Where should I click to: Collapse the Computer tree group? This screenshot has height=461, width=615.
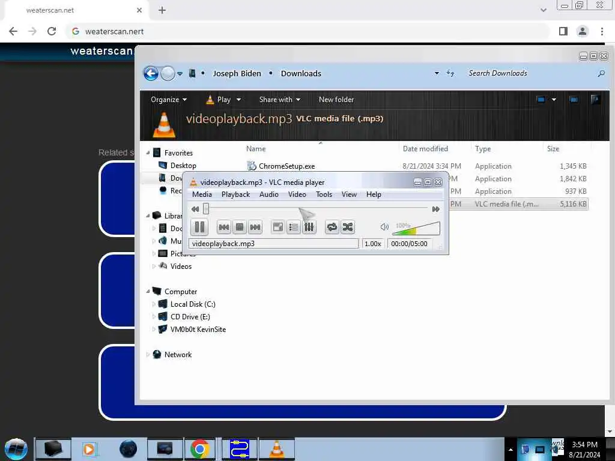click(148, 291)
